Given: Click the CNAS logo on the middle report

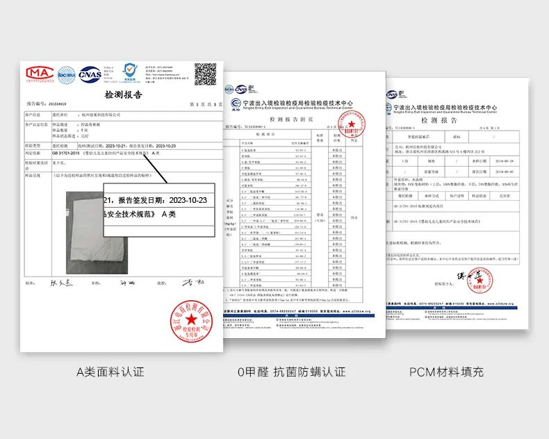Looking at the screenshot, I should (x=242, y=90).
